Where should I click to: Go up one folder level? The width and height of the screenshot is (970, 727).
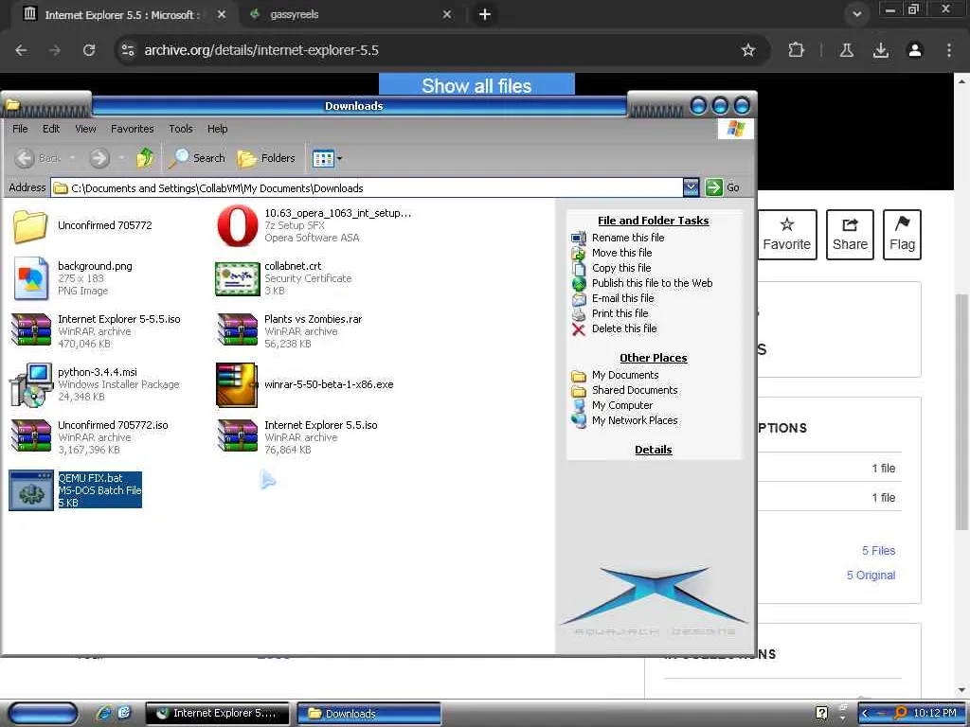click(x=145, y=158)
